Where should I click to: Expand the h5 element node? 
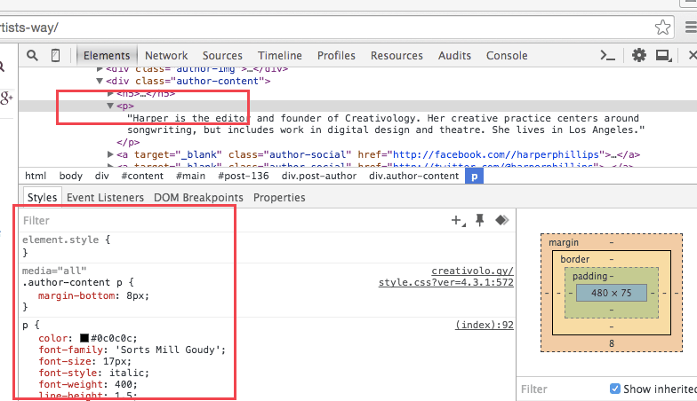coord(110,93)
